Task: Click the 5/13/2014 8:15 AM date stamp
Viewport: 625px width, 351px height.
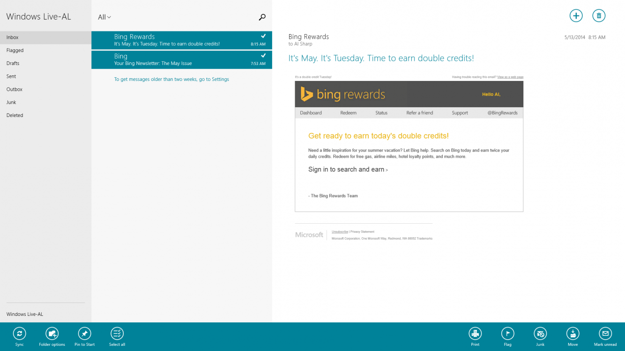Action: [x=585, y=37]
